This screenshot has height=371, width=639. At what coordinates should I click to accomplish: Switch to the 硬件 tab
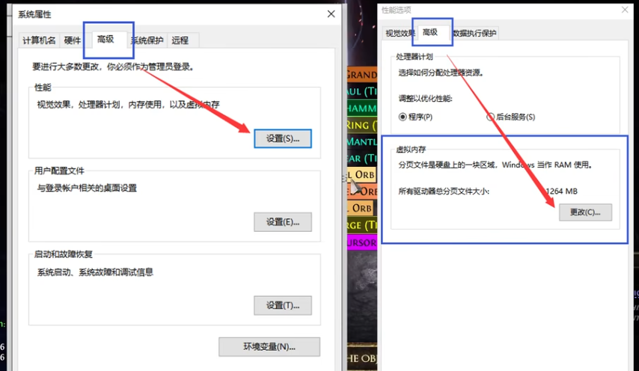click(x=73, y=40)
